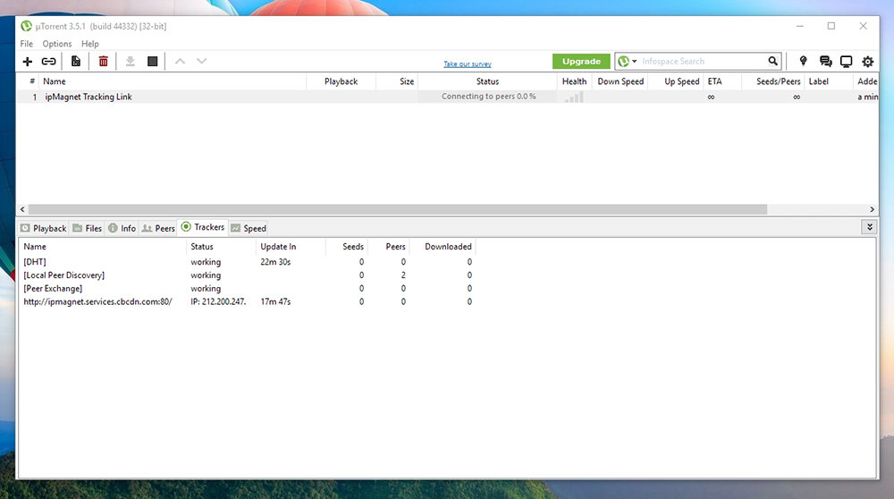Open the File menu
This screenshot has width=894, height=499.
26,44
